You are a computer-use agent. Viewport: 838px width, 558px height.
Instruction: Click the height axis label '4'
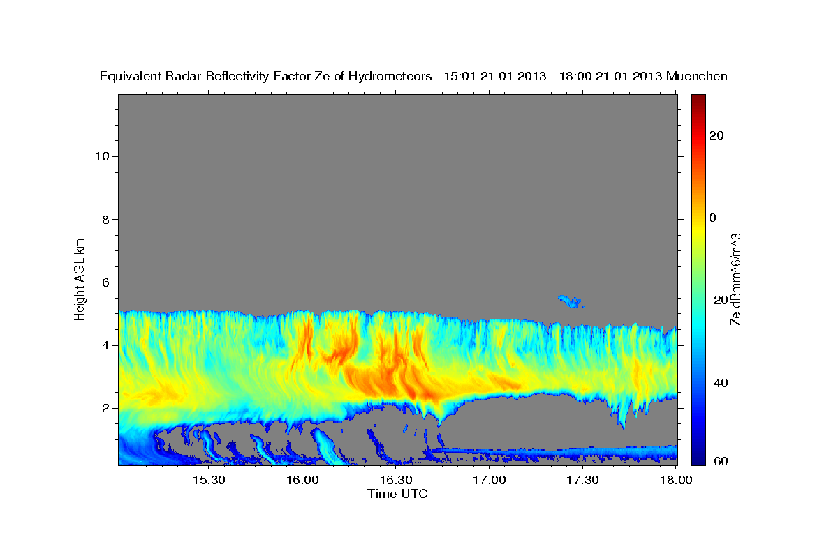(104, 345)
